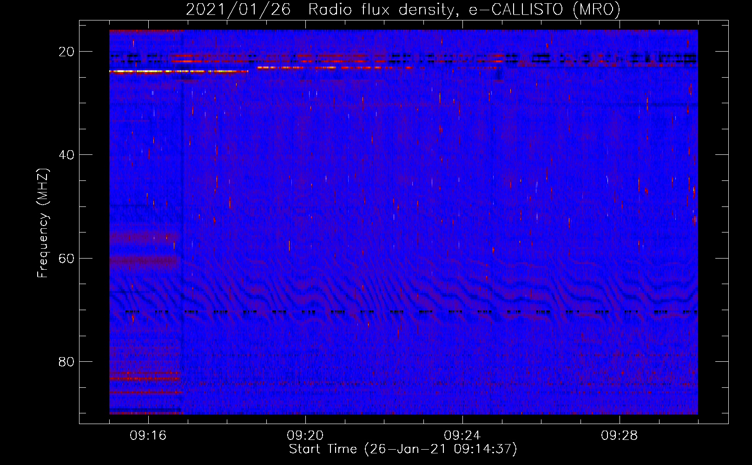Click the 09:20 time tick label
The width and height of the screenshot is (752, 465).
tap(305, 436)
